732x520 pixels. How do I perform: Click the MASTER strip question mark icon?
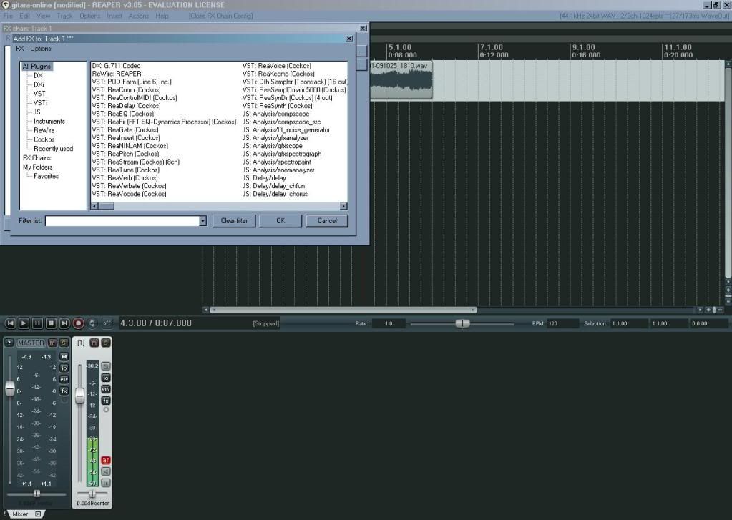(x=9, y=343)
